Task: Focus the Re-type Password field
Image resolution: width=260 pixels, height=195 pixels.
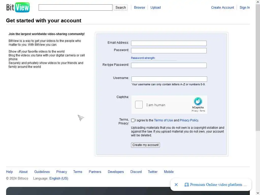Action: point(169,65)
